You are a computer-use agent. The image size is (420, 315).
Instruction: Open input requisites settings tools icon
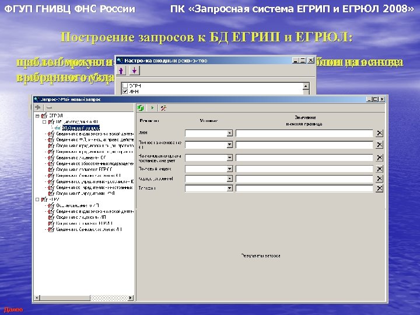pyautogui.click(x=163, y=108)
